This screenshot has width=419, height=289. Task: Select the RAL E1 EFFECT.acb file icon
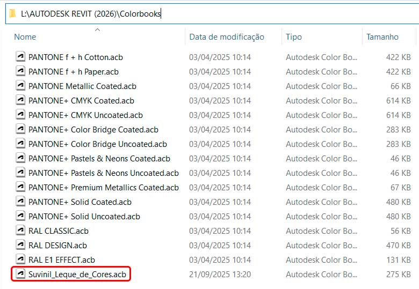tap(20, 260)
